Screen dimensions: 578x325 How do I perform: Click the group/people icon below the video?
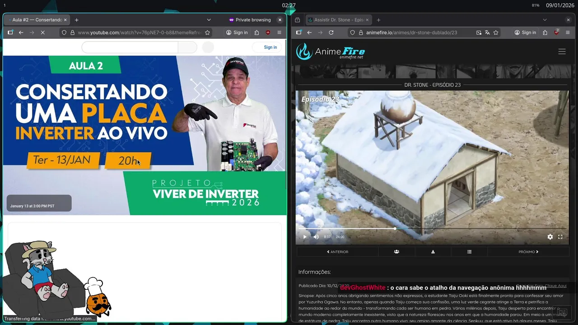click(x=396, y=252)
